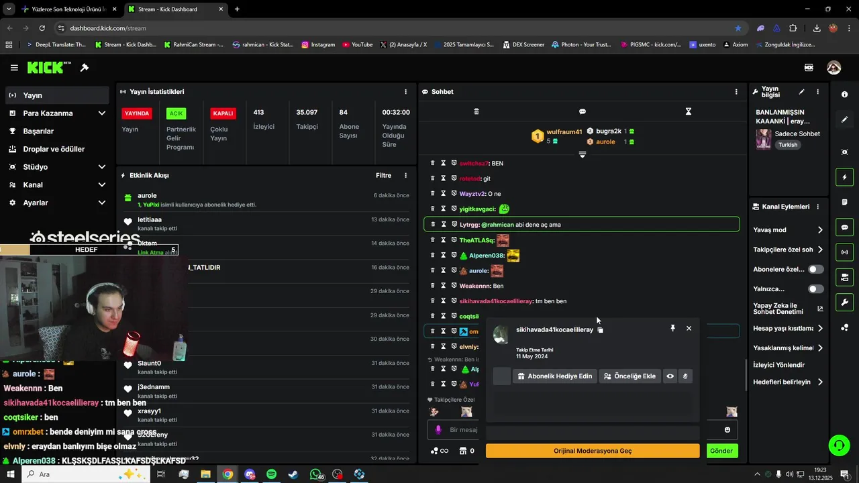Expand Stüdyo menu
Image resolution: width=859 pixels, height=483 pixels.
click(x=102, y=167)
